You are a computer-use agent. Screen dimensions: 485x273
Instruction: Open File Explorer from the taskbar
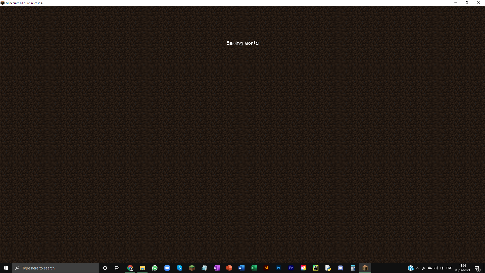[142, 268]
